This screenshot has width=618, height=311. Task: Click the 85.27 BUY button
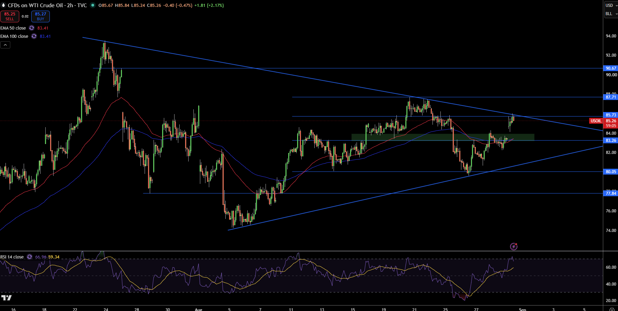(x=41, y=16)
